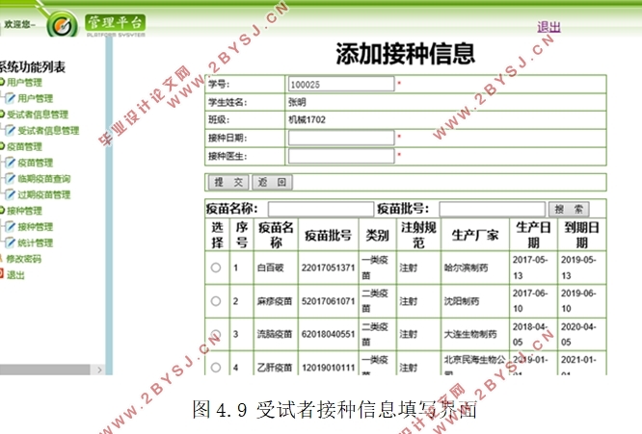Select the radio button for 白百破 vaccine
Screen dimensions: 642x434
[x=216, y=268]
